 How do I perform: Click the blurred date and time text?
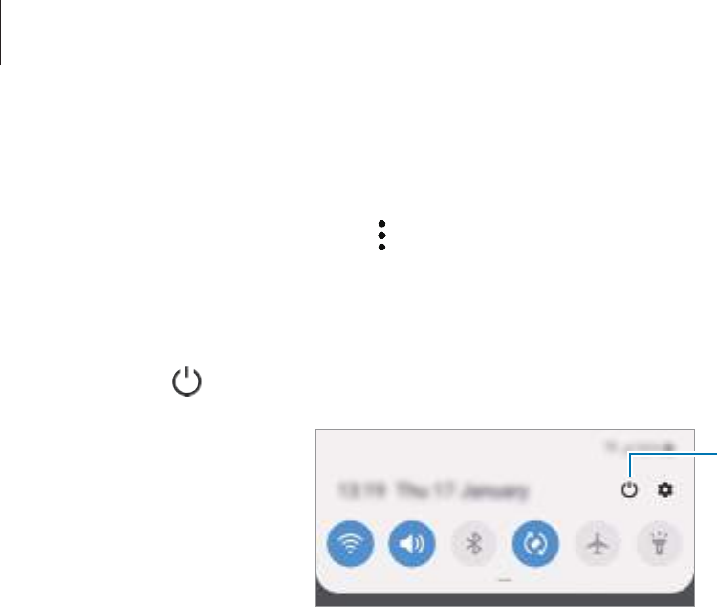click(x=433, y=491)
